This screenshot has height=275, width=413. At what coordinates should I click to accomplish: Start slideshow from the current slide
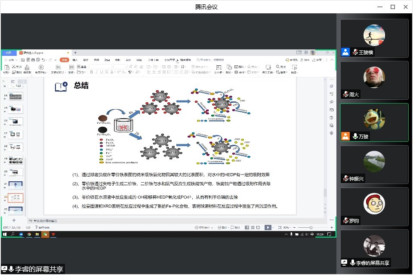[x=41, y=67]
